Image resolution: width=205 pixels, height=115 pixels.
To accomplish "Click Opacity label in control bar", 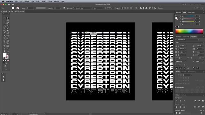I will tap(50, 8).
